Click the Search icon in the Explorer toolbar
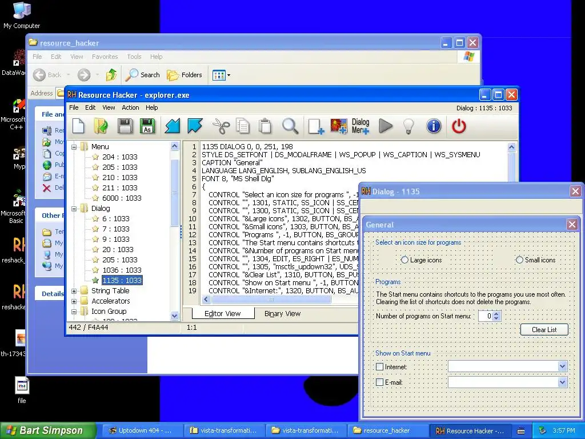The width and height of the screenshot is (585, 439). pyautogui.click(x=131, y=75)
